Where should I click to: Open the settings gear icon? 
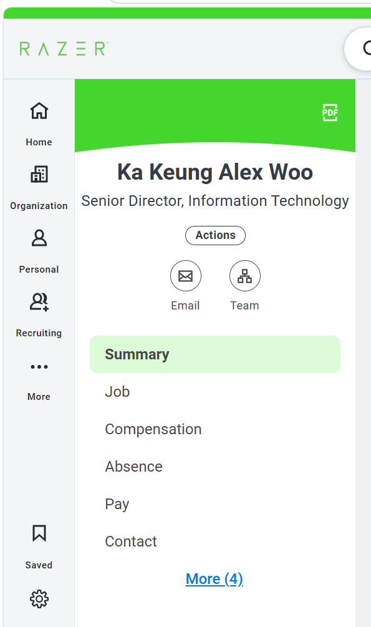click(39, 598)
